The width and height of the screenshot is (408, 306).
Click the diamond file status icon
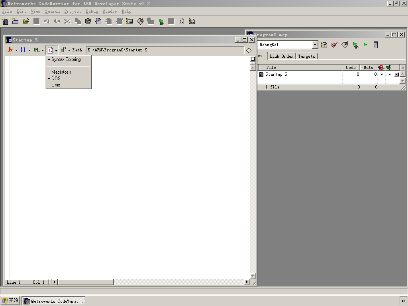pos(249,50)
